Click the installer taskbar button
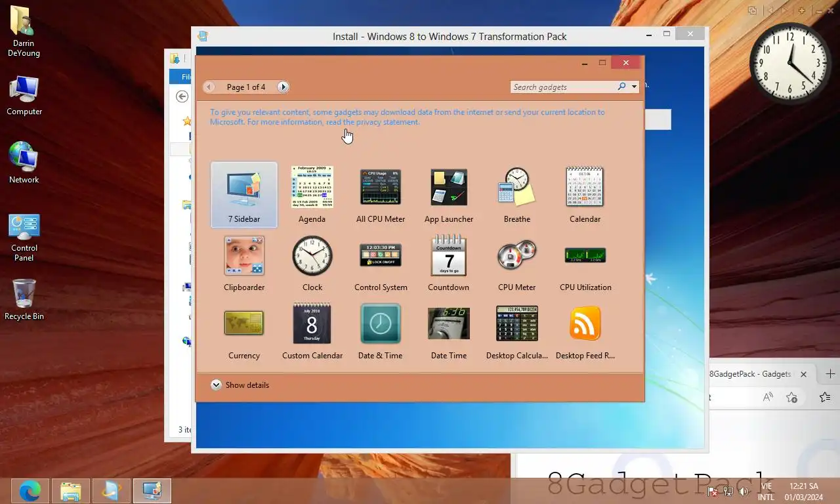Image resolution: width=840 pixels, height=504 pixels. point(112,491)
